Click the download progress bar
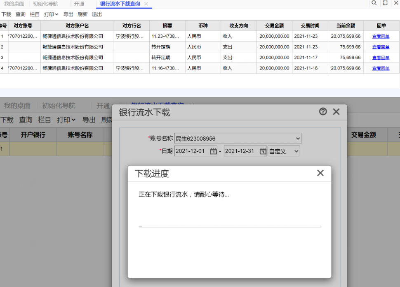Image resolution: width=400 pixels, height=287 pixels. coord(230,227)
